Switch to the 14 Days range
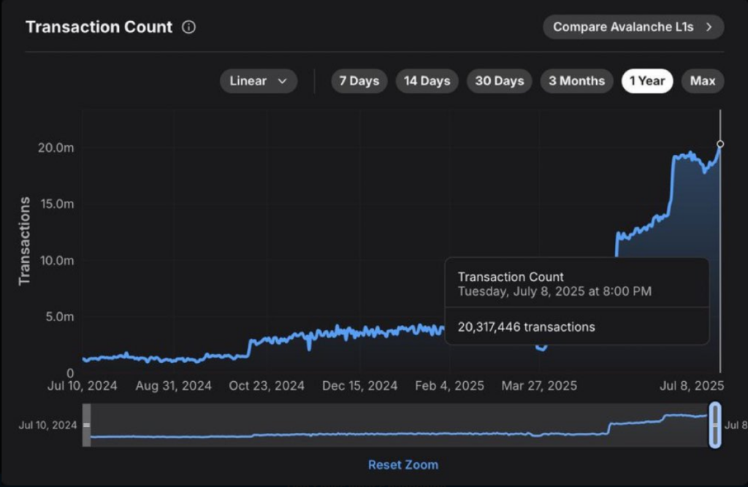The width and height of the screenshot is (748, 487). point(427,81)
